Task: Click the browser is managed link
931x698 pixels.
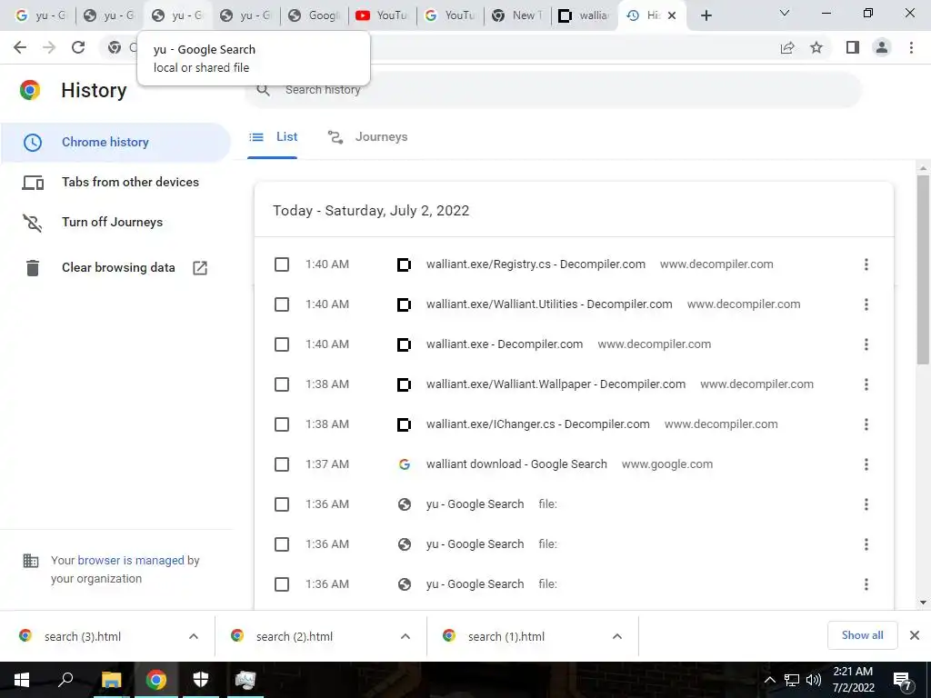Action: (x=131, y=560)
